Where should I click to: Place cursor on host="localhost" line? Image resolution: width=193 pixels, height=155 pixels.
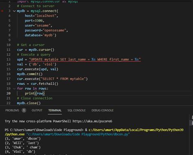coord(42,16)
